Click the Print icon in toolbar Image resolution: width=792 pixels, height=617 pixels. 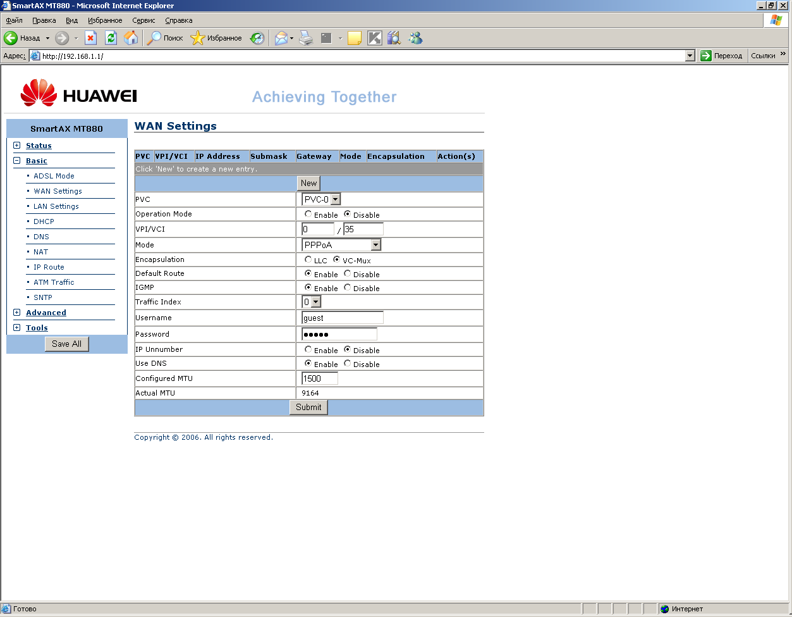coord(306,38)
